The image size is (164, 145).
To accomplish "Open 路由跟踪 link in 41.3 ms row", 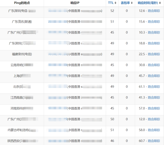I will [154, 98].
